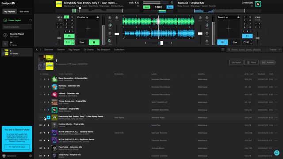The height and width of the screenshot is (159, 283).
Task: Click the Search playlists field
Action: coord(17,27)
